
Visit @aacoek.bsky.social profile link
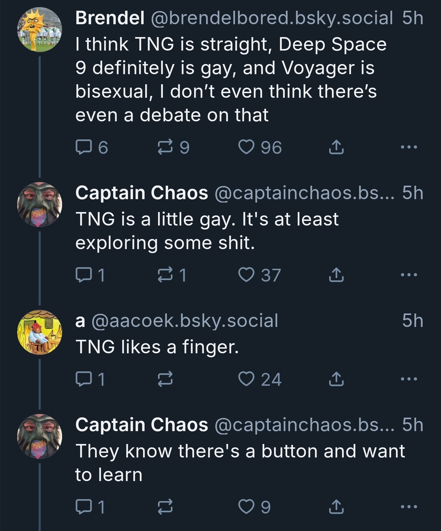[185, 320]
